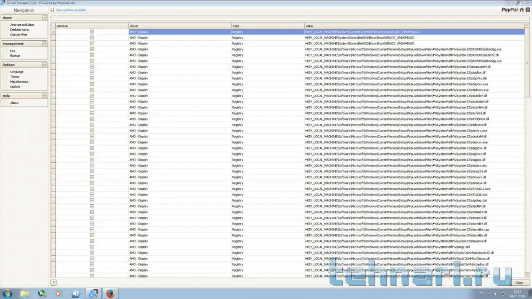Screen dimensions: 532x299
Task: Uncheck the ControlSet002 LEGACY_AMDKMDAG checkbox
Action: 92,43
